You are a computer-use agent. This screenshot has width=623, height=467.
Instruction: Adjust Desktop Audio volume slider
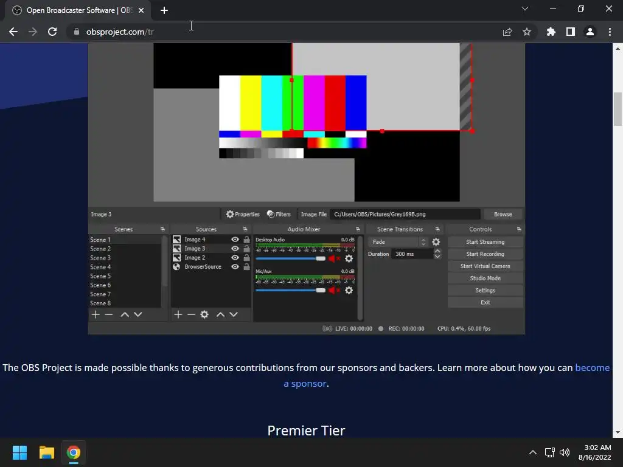tap(290, 258)
